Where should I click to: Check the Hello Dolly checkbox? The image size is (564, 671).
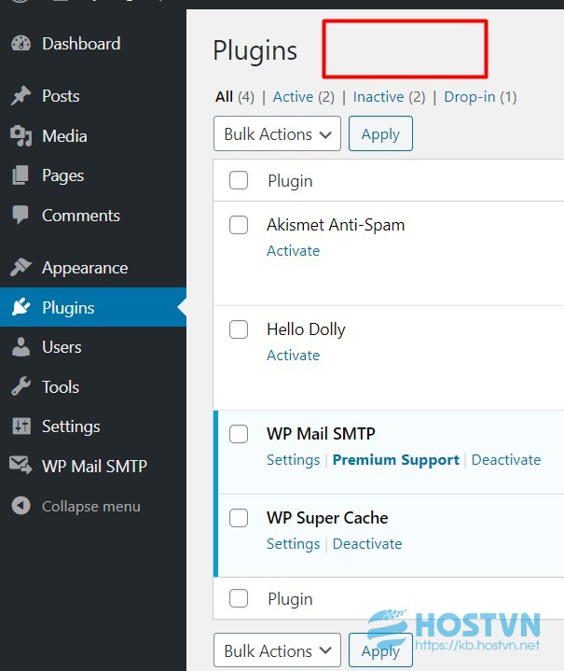pos(239,329)
